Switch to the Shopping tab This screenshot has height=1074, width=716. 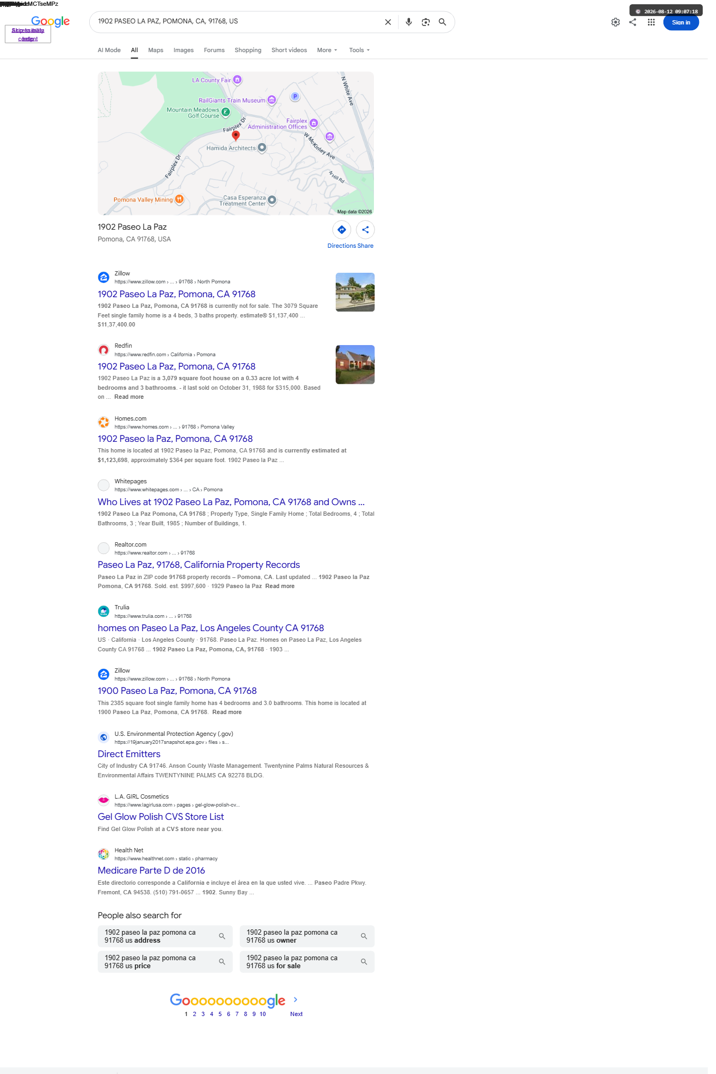click(x=248, y=50)
